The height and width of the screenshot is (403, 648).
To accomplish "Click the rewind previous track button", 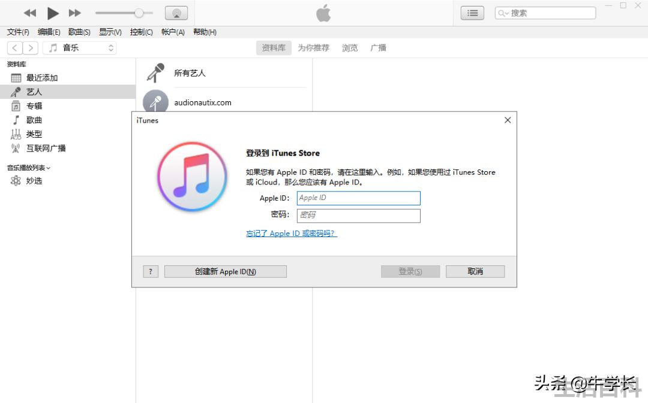I will 30,13.
